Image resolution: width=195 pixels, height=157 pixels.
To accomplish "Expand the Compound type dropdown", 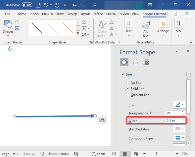I will pos(179,138).
